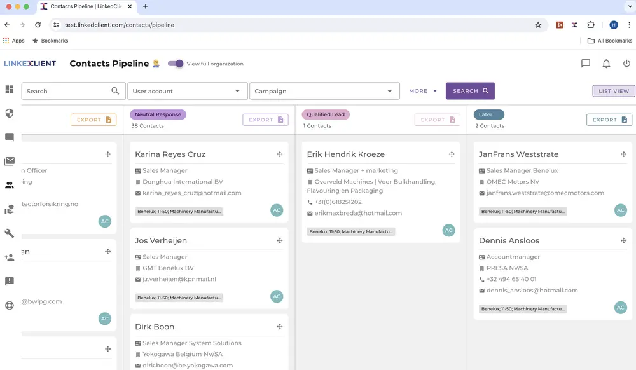Open the Bookmarks folder in bar

(50, 41)
